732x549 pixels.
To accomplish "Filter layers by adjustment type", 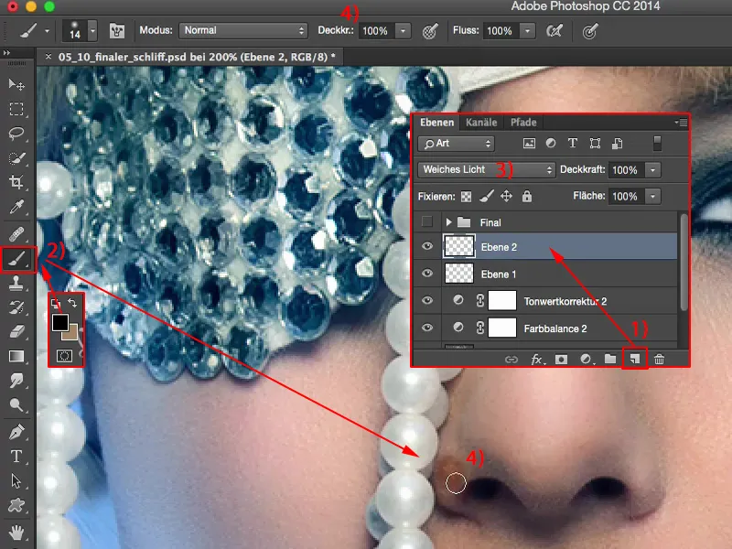I will point(551,144).
